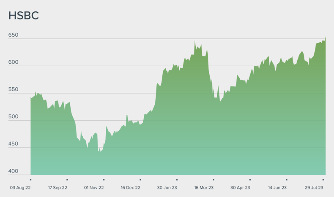Click the 600 y-axis label

[13, 62]
